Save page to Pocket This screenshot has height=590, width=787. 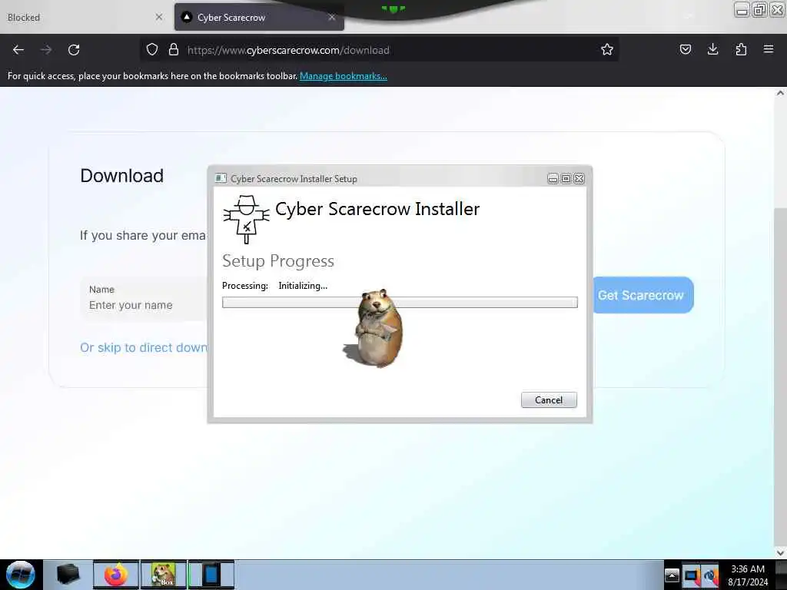(x=685, y=49)
